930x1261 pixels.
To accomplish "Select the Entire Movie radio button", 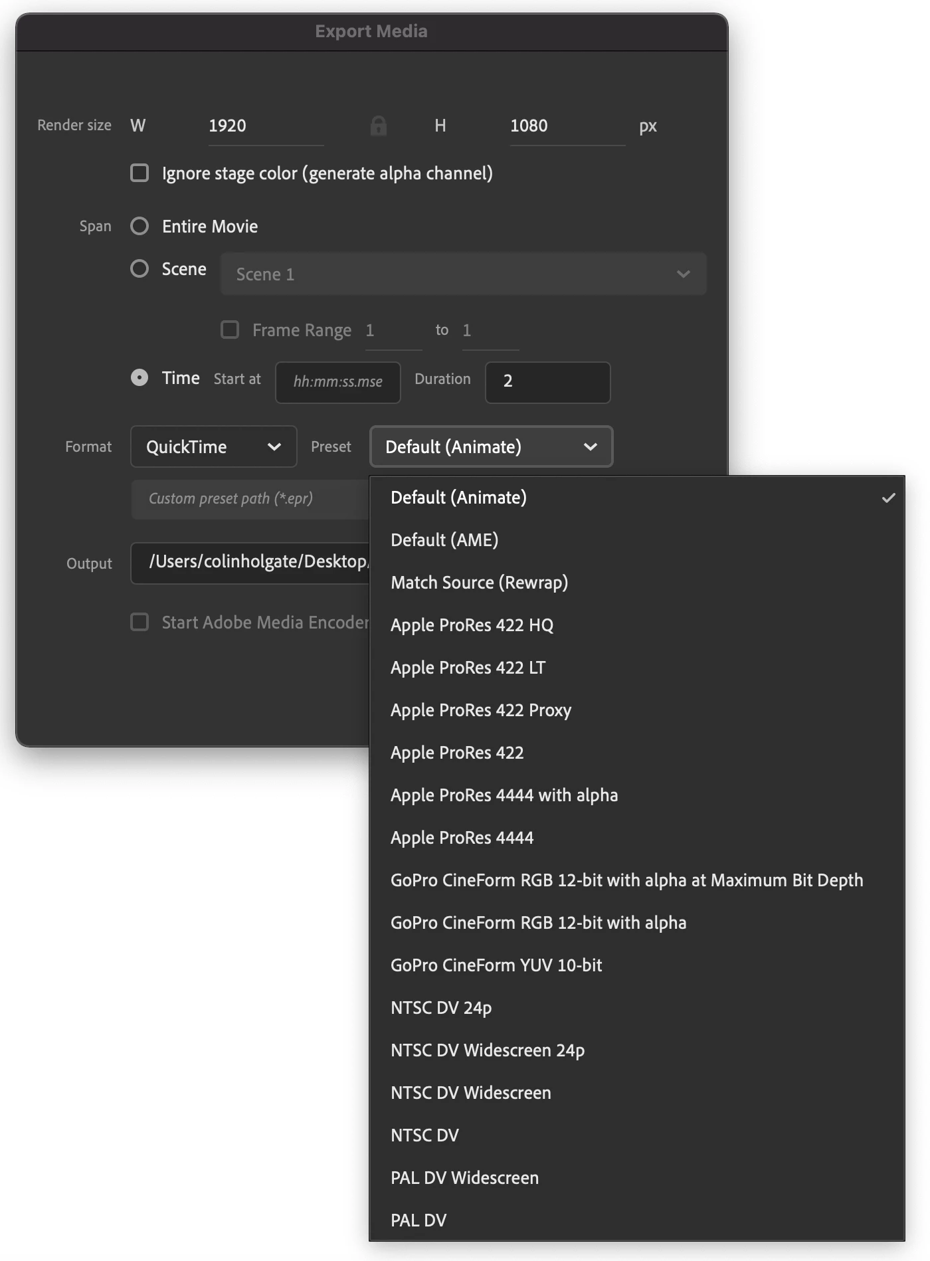I will [x=139, y=227].
